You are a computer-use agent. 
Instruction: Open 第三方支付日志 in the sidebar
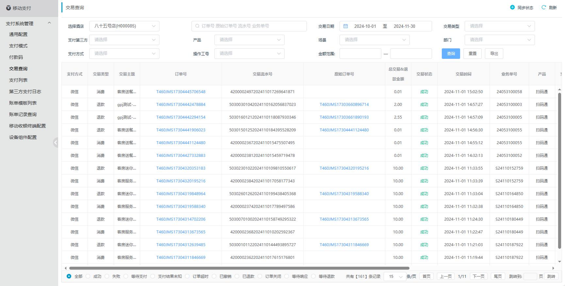point(25,92)
